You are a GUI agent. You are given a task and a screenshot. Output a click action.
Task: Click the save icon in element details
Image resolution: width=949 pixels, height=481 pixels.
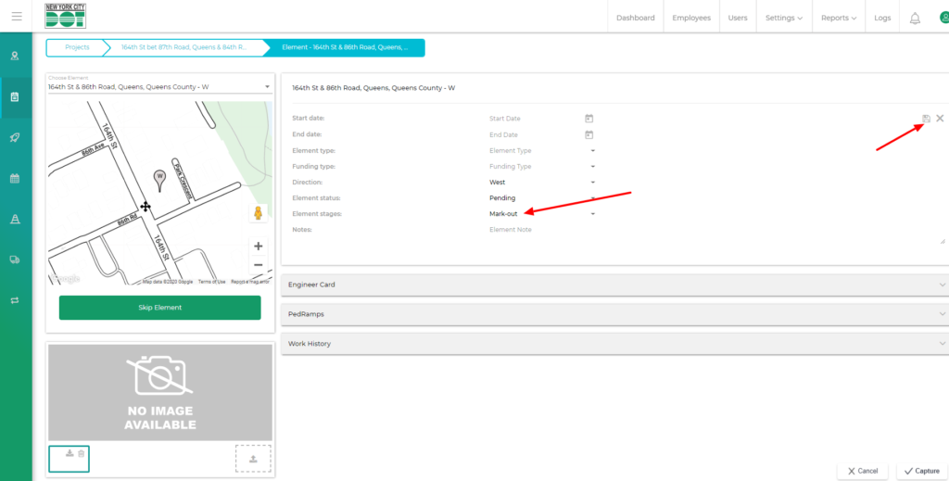coord(926,119)
